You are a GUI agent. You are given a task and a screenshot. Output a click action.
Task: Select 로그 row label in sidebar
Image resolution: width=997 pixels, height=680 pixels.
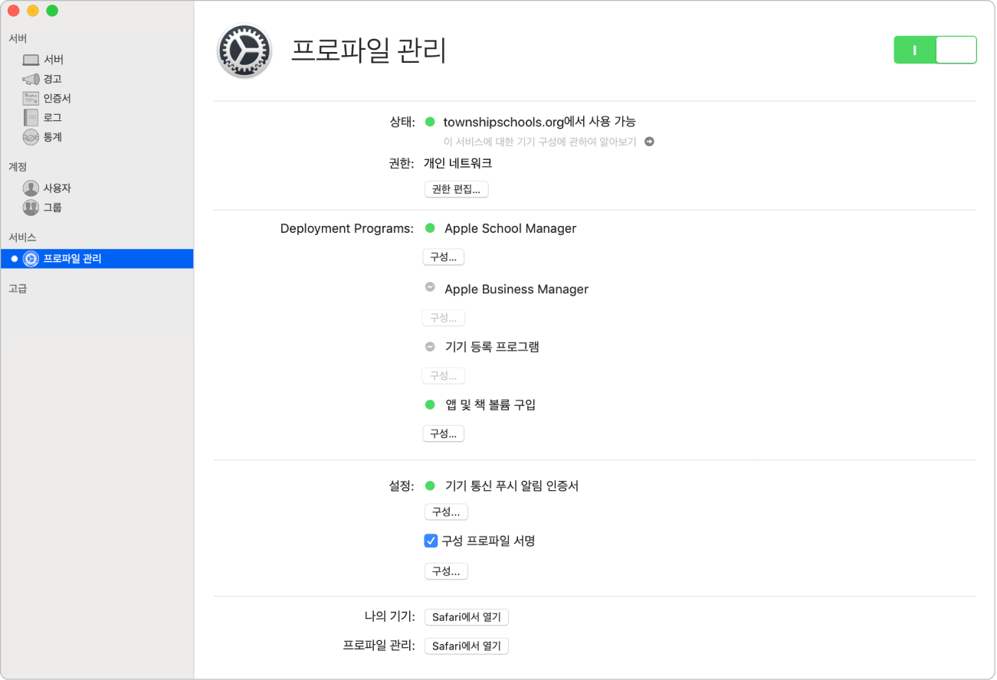pyautogui.click(x=53, y=117)
